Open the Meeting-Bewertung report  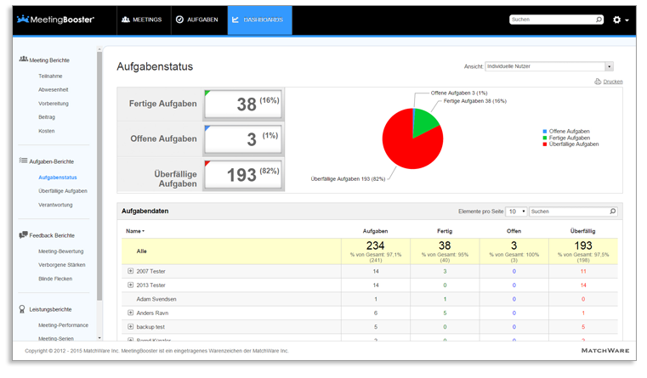pyautogui.click(x=60, y=251)
